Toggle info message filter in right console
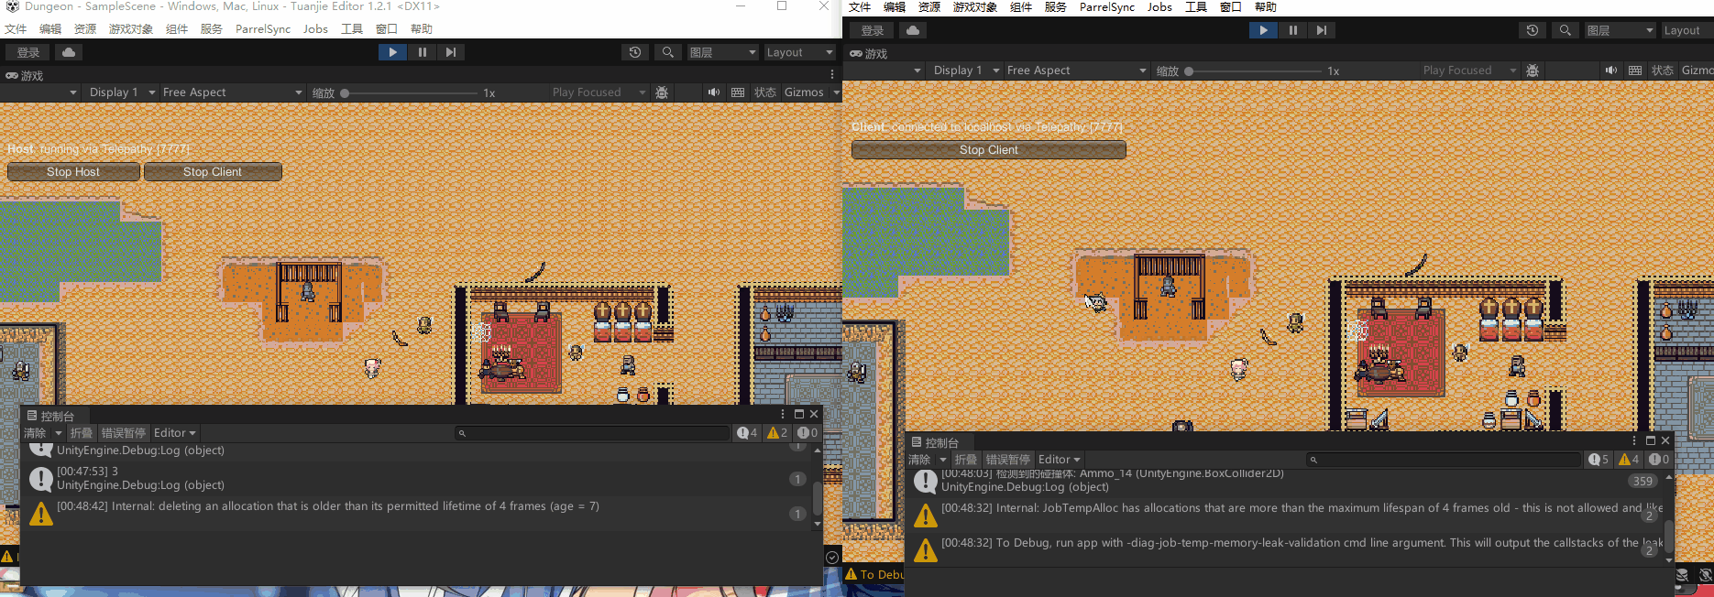The width and height of the screenshot is (1714, 597). click(x=1599, y=460)
